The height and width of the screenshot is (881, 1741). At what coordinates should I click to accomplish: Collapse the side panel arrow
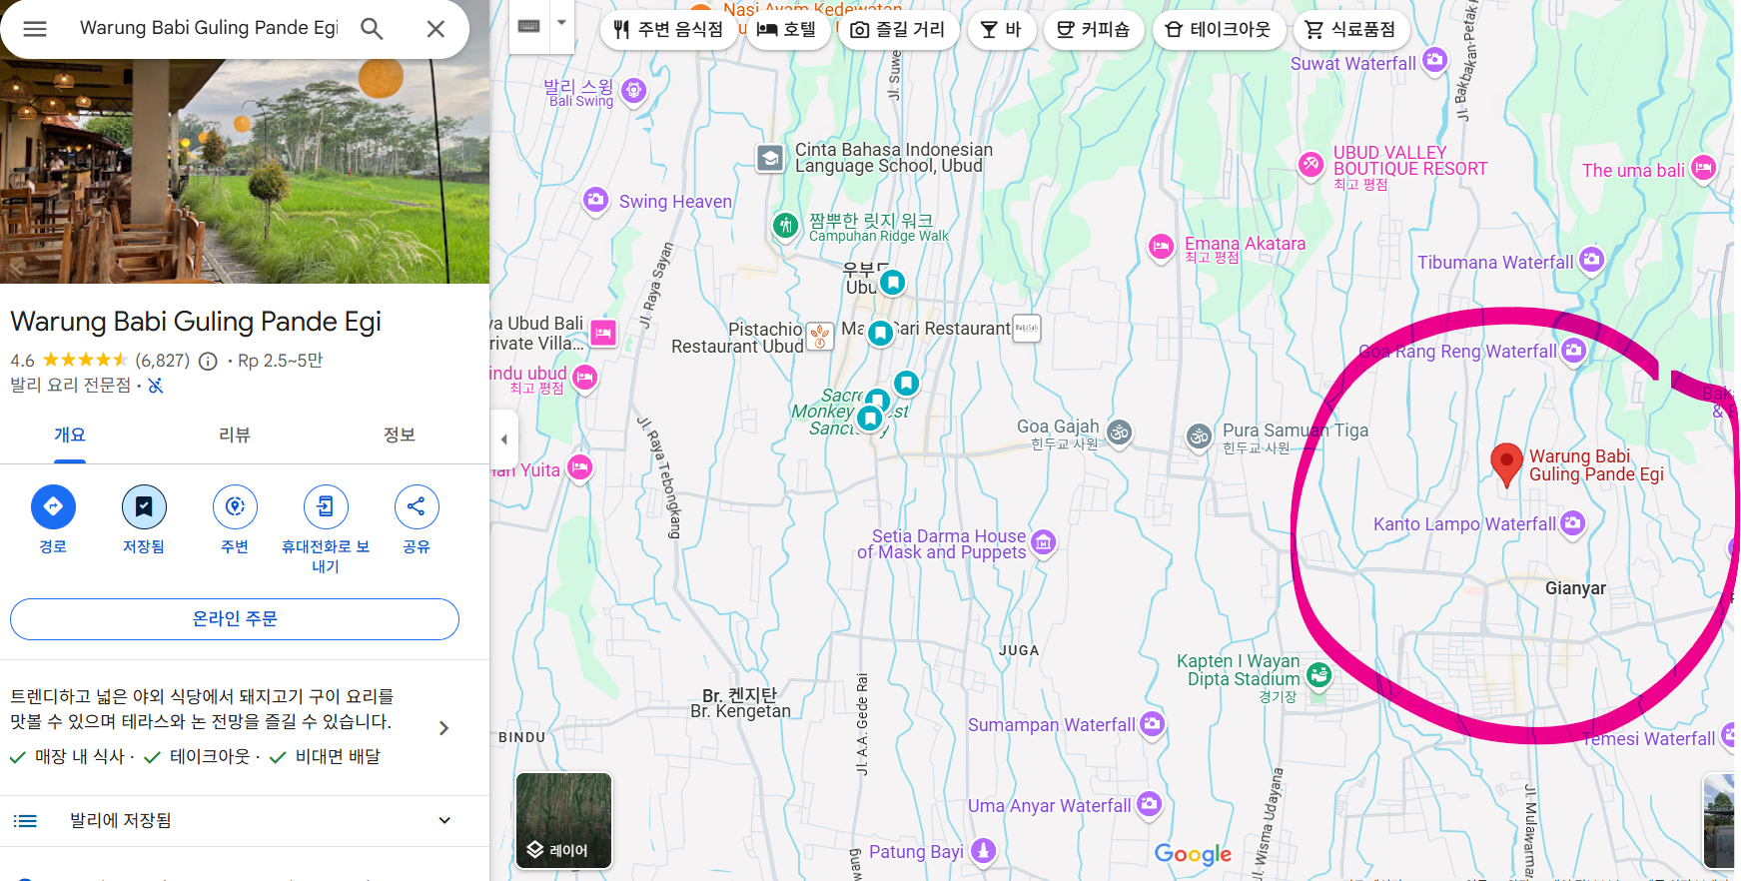click(504, 440)
